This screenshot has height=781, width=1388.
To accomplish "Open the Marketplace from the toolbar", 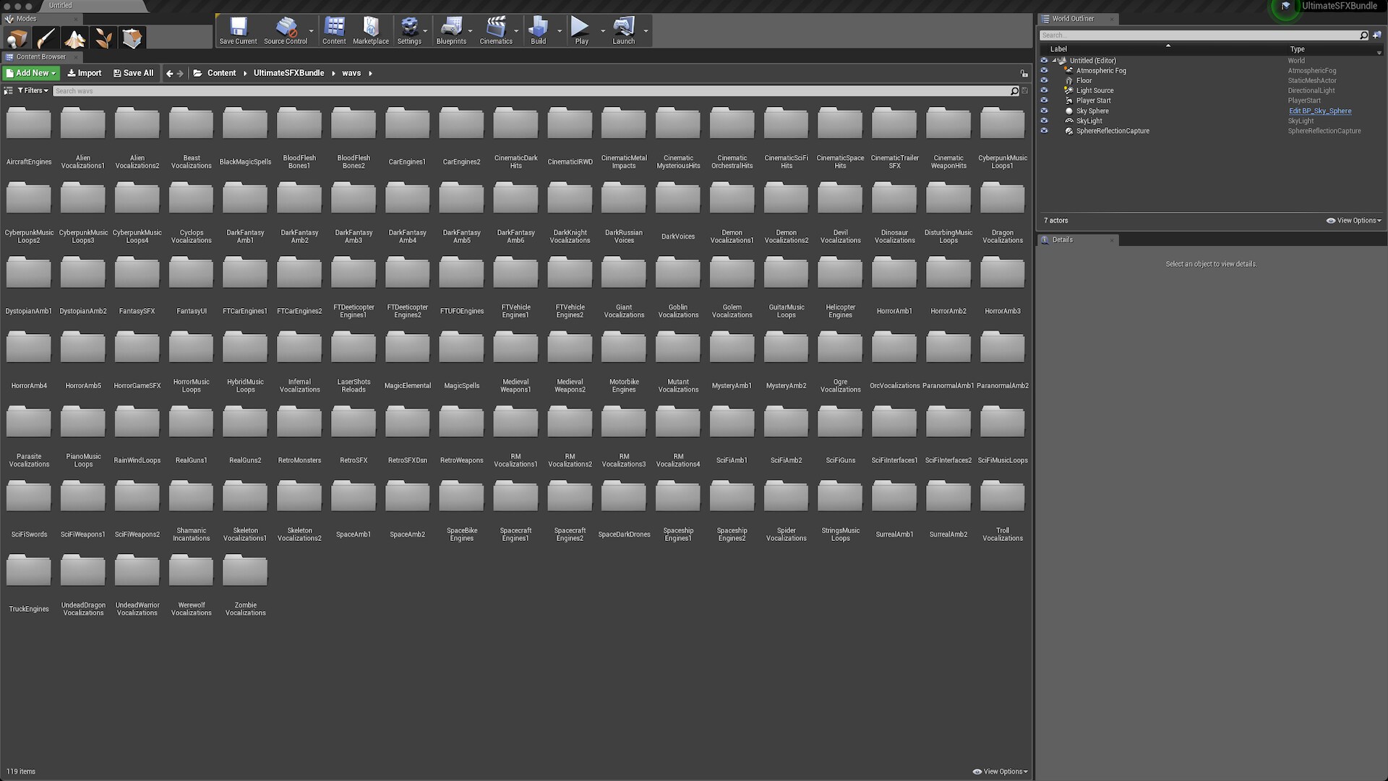I will point(371,31).
